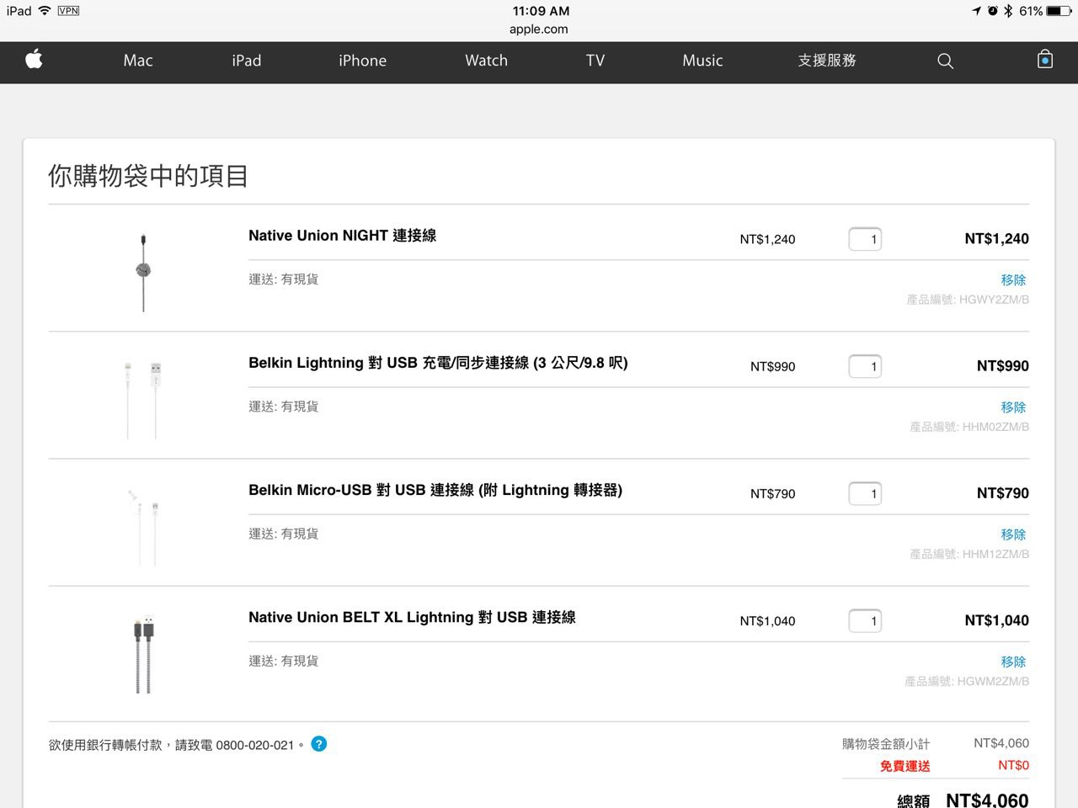Click the Belkin Lightning line total NT$990
Viewport: 1078px width, 808px height.
tap(1003, 366)
